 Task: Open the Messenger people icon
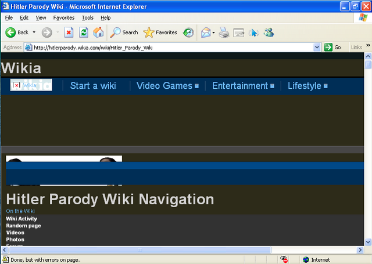click(269, 32)
